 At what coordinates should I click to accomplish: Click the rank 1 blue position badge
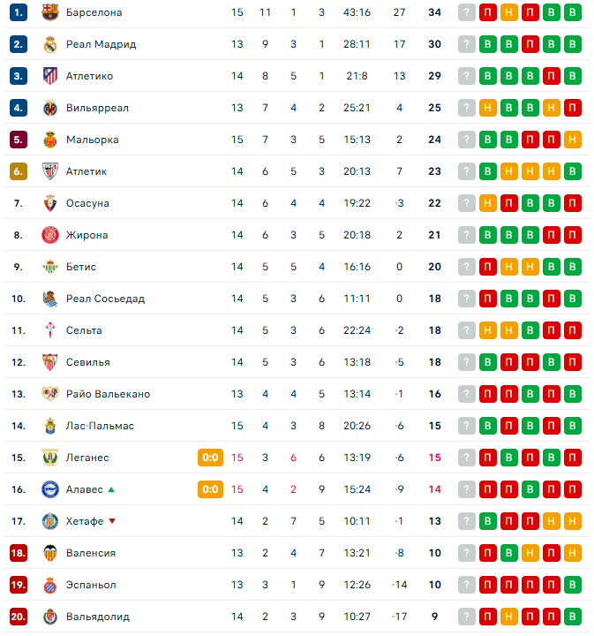[19, 12]
